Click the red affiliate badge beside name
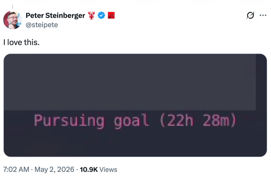The height and width of the screenshot is (176, 271). coord(111,16)
